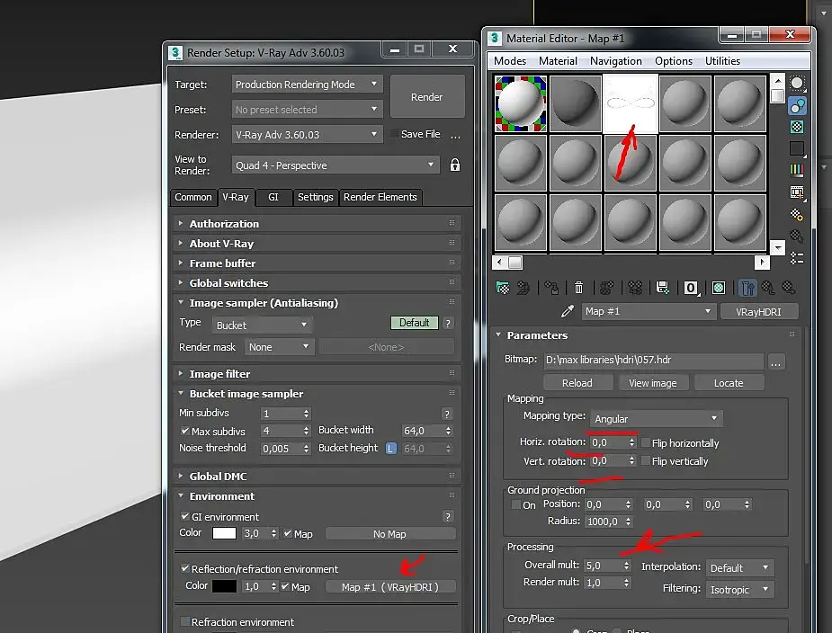Click the Go Forward to Sibling icon
The width and height of the screenshot is (832, 633).
[x=789, y=288]
